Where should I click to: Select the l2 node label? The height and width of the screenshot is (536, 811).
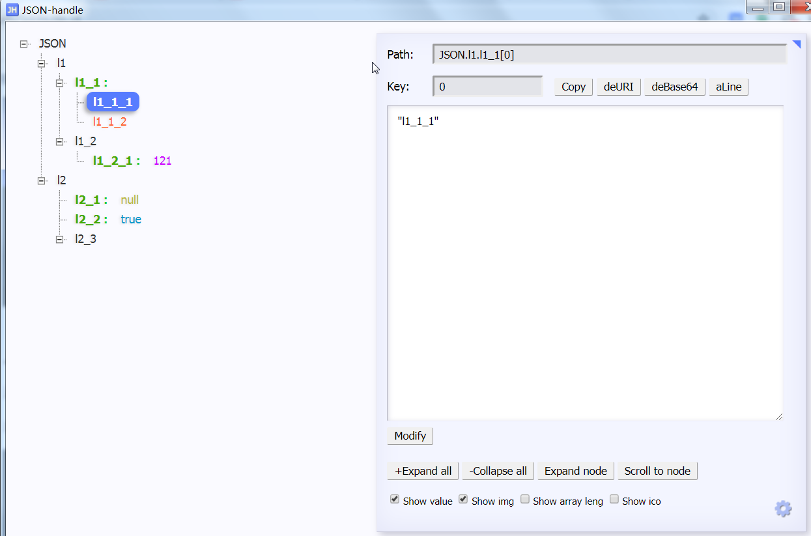61,180
